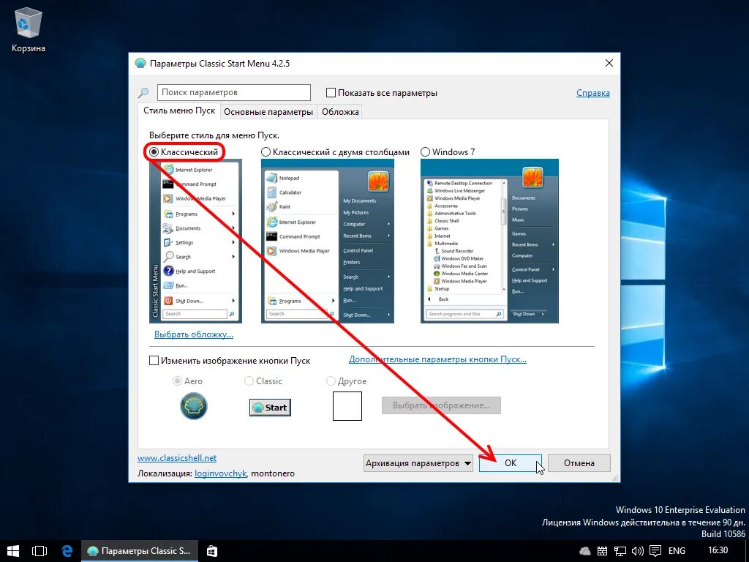Close the Classic Start Menu settings window

pyautogui.click(x=609, y=63)
